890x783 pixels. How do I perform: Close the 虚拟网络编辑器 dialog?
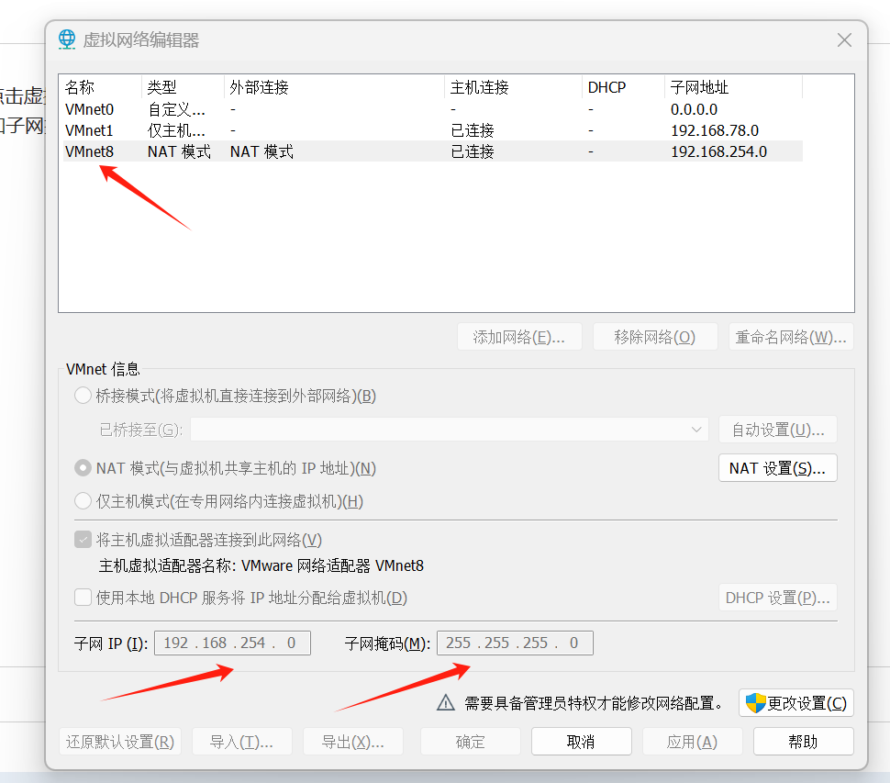pyautogui.click(x=844, y=39)
